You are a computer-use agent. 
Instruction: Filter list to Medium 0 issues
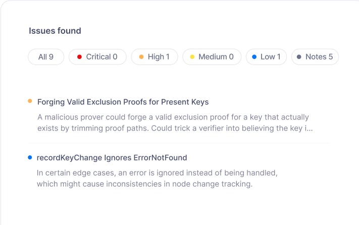tap(212, 57)
